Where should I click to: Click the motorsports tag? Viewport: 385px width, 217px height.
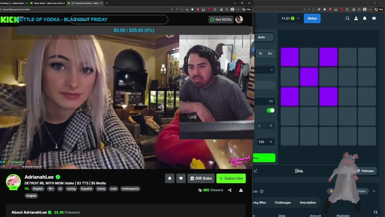click(x=130, y=189)
